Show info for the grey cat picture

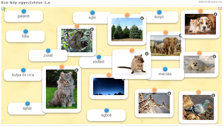point(77,70)
